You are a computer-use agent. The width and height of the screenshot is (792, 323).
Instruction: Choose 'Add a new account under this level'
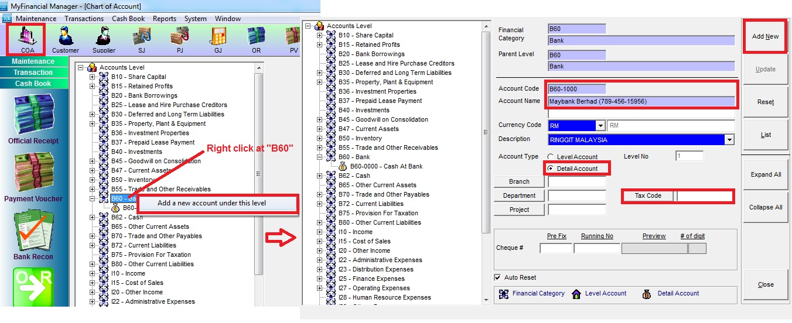[211, 203]
